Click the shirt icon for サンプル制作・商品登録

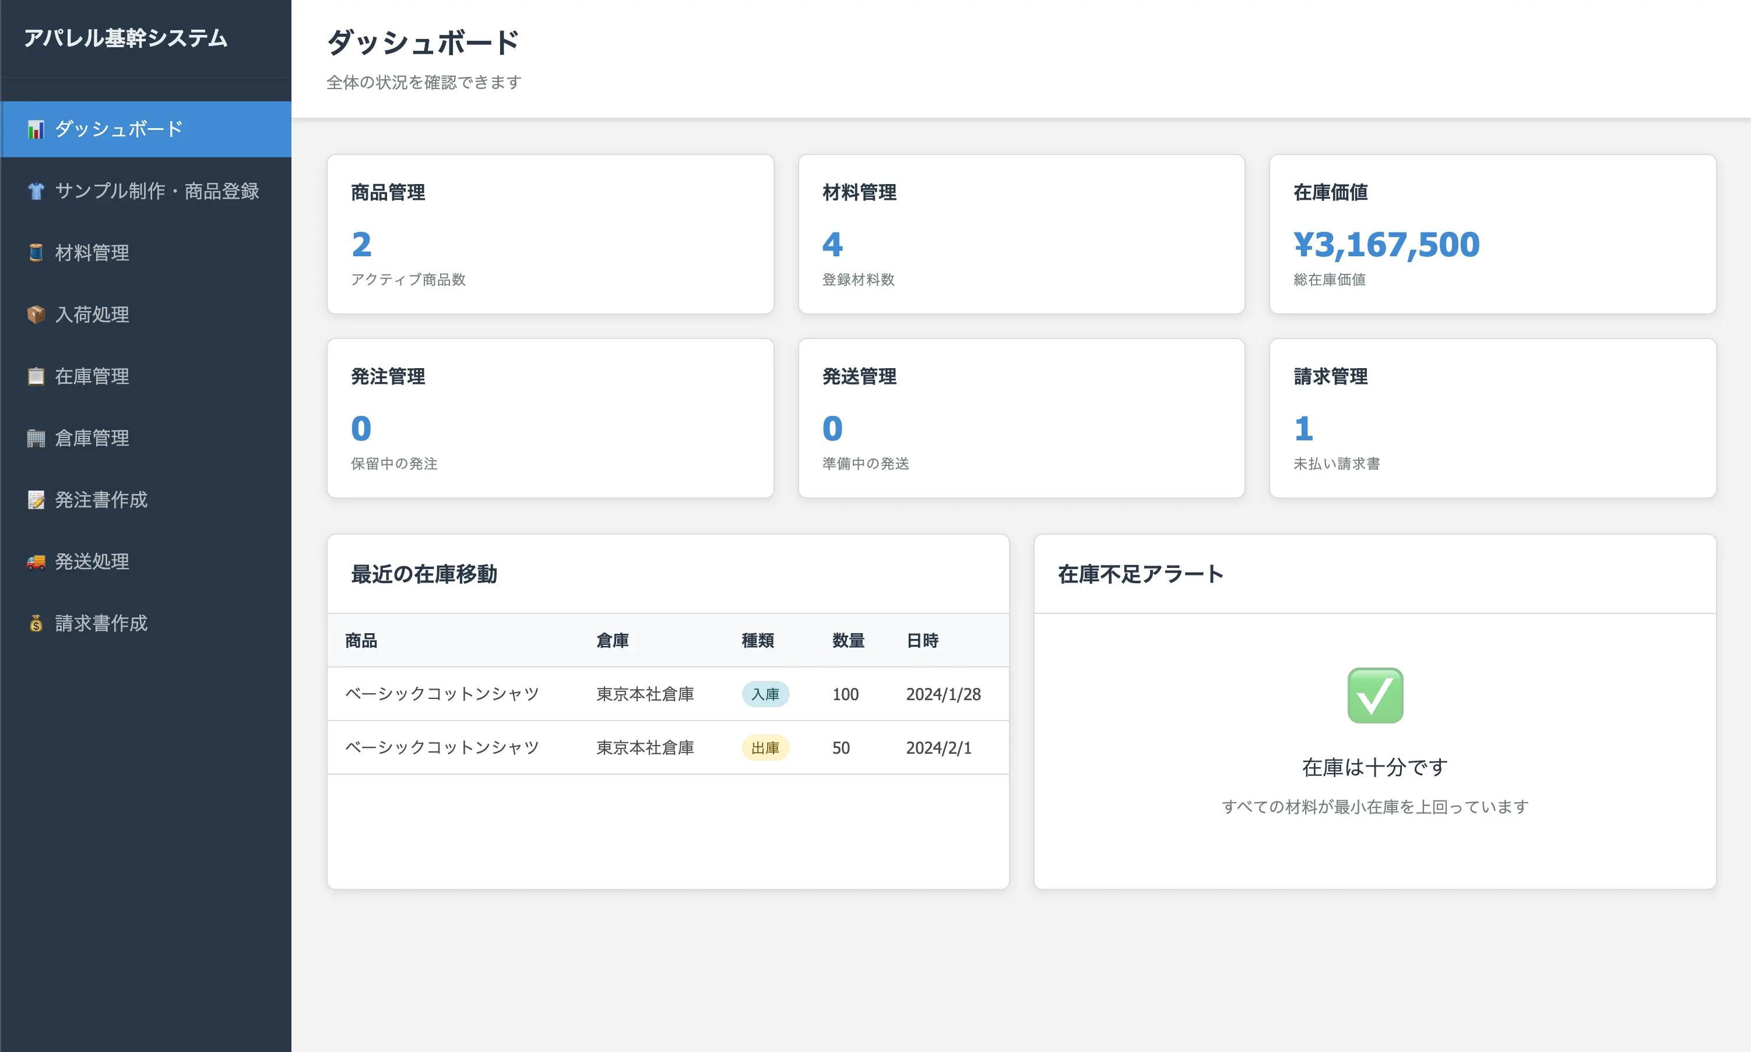[36, 190]
